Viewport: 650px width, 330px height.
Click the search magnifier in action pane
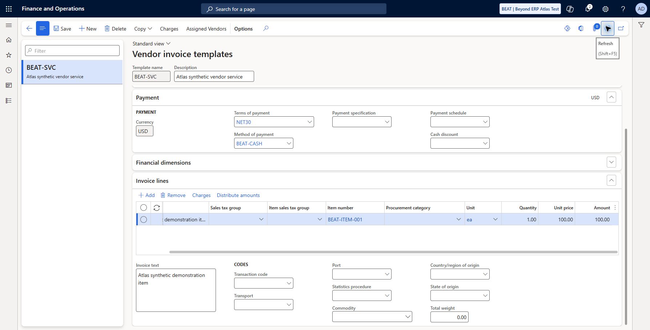tap(266, 28)
